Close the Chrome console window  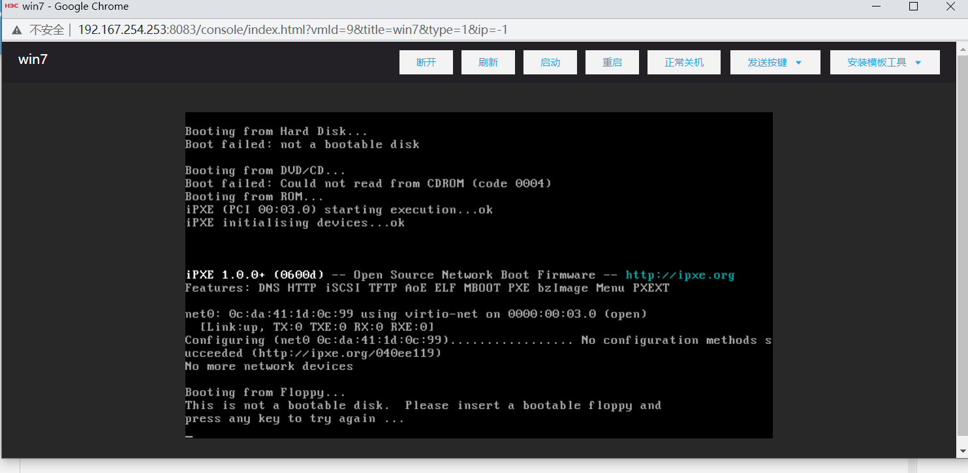[950, 7]
